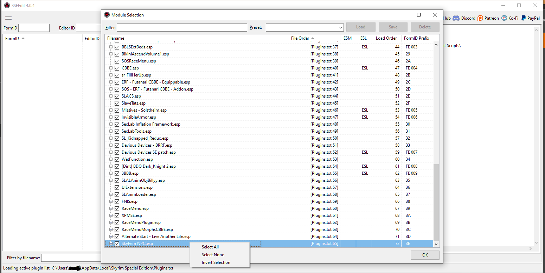This screenshot has width=545, height=273.
Task: Select the Devious Devices - BRRF.esp row
Action: (x=269, y=145)
